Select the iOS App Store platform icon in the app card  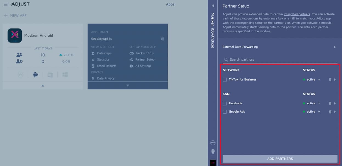point(21,75)
